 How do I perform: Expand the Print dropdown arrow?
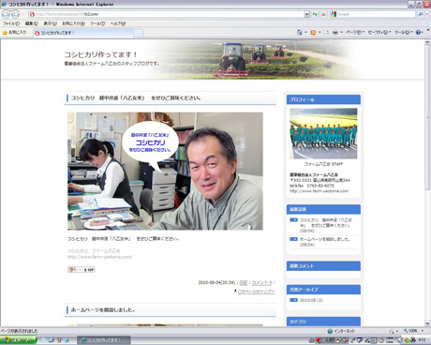[341, 32]
